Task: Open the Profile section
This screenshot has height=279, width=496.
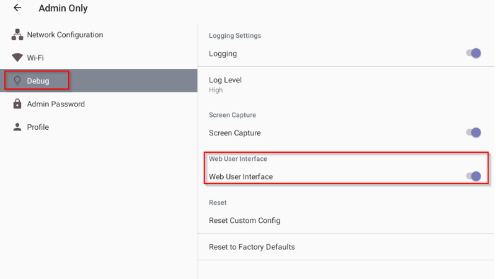Action: 99,127
